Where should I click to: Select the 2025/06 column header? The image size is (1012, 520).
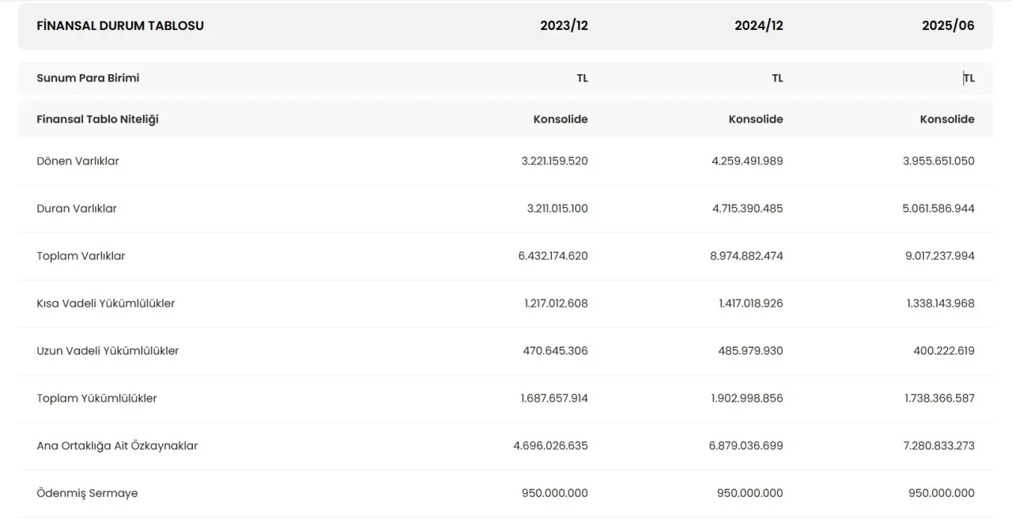click(x=948, y=26)
